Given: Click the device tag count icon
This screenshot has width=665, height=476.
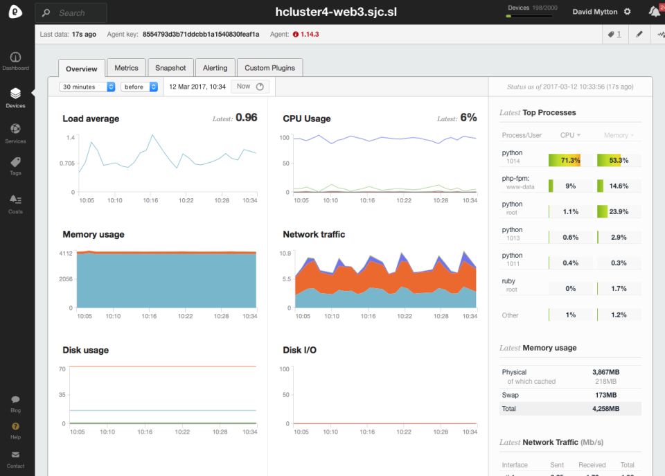Looking at the screenshot, I should coord(614,34).
